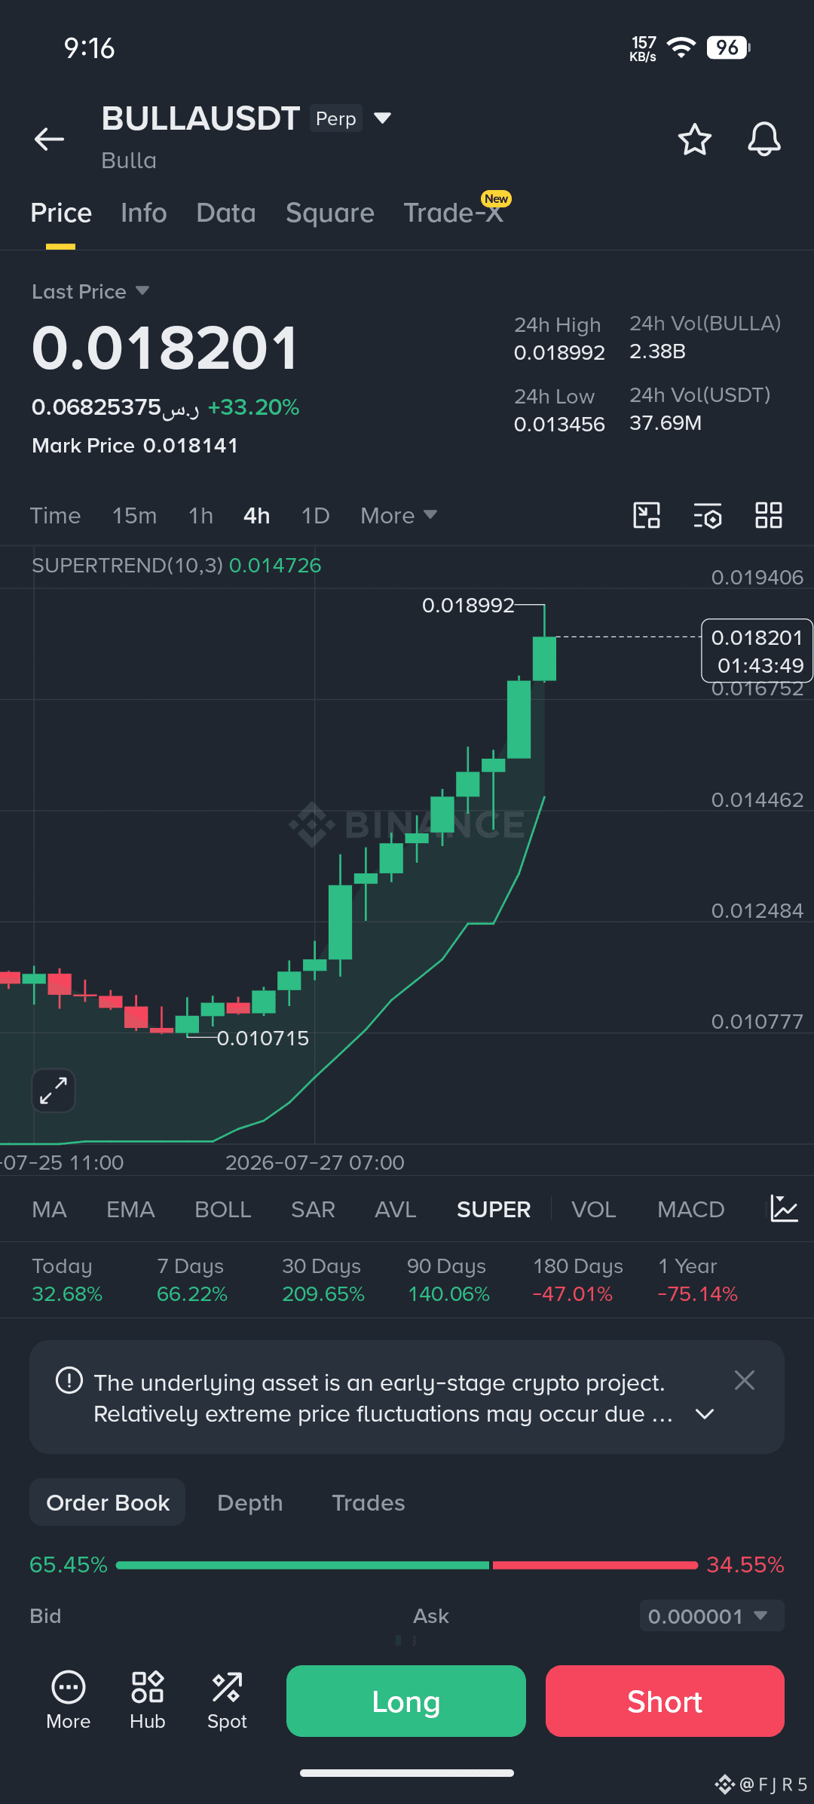The image size is (814, 1804).
Task: Expand chart to fullscreen
Action: click(x=54, y=1091)
